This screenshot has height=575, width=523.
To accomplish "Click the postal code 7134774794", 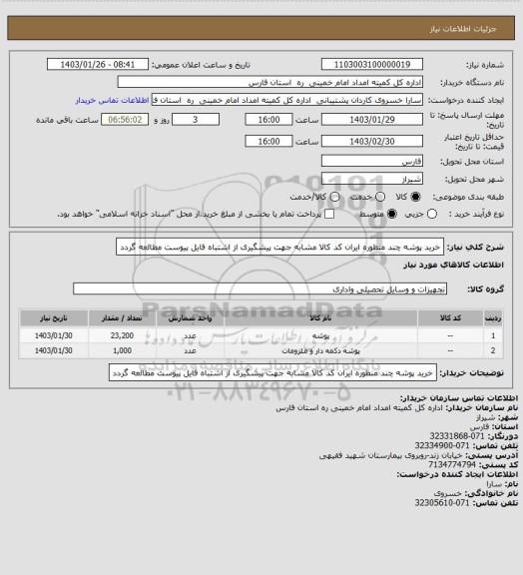I will pyautogui.click(x=452, y=464).
